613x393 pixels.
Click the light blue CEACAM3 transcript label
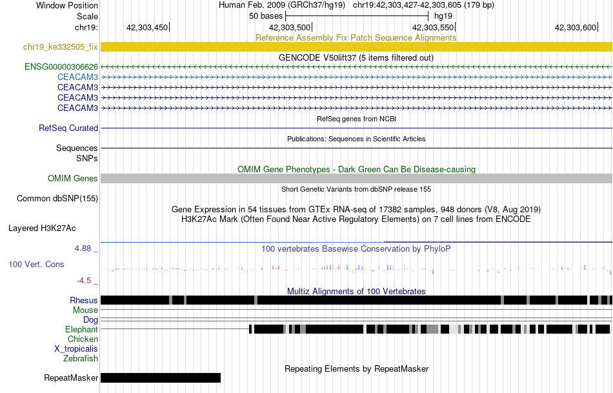point(78,77)
